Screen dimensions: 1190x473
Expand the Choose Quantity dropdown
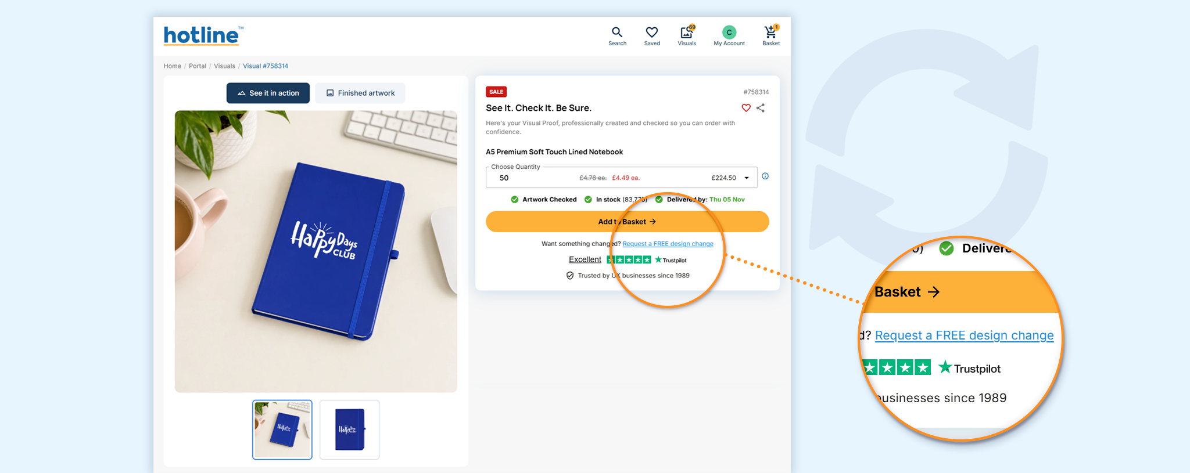[622, 178]
